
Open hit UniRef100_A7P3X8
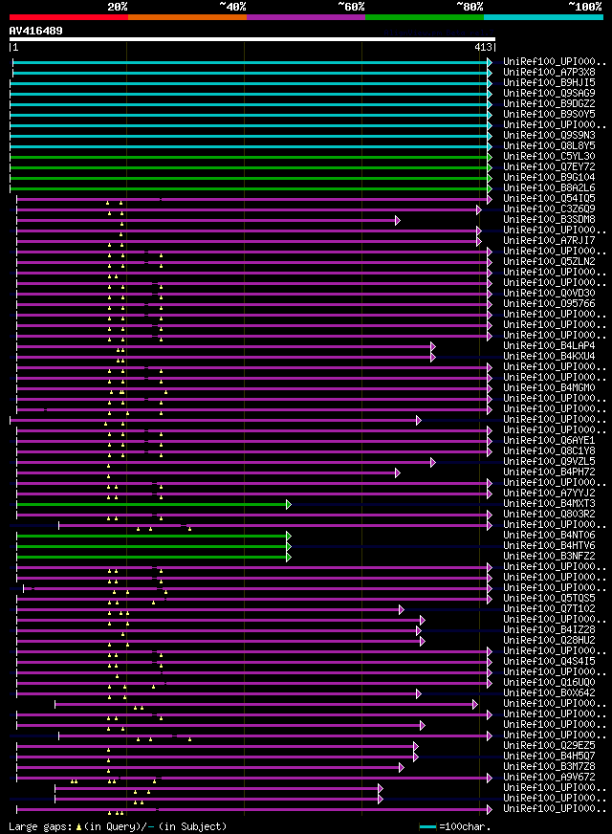pyautogui.click(x=549, y=73)
